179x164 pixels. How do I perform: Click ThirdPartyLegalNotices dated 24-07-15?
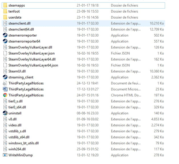pyautogui.click(x=26, y=95)
